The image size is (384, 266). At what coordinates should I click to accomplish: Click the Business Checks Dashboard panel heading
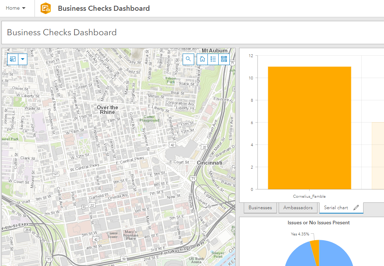coord(62,32)
